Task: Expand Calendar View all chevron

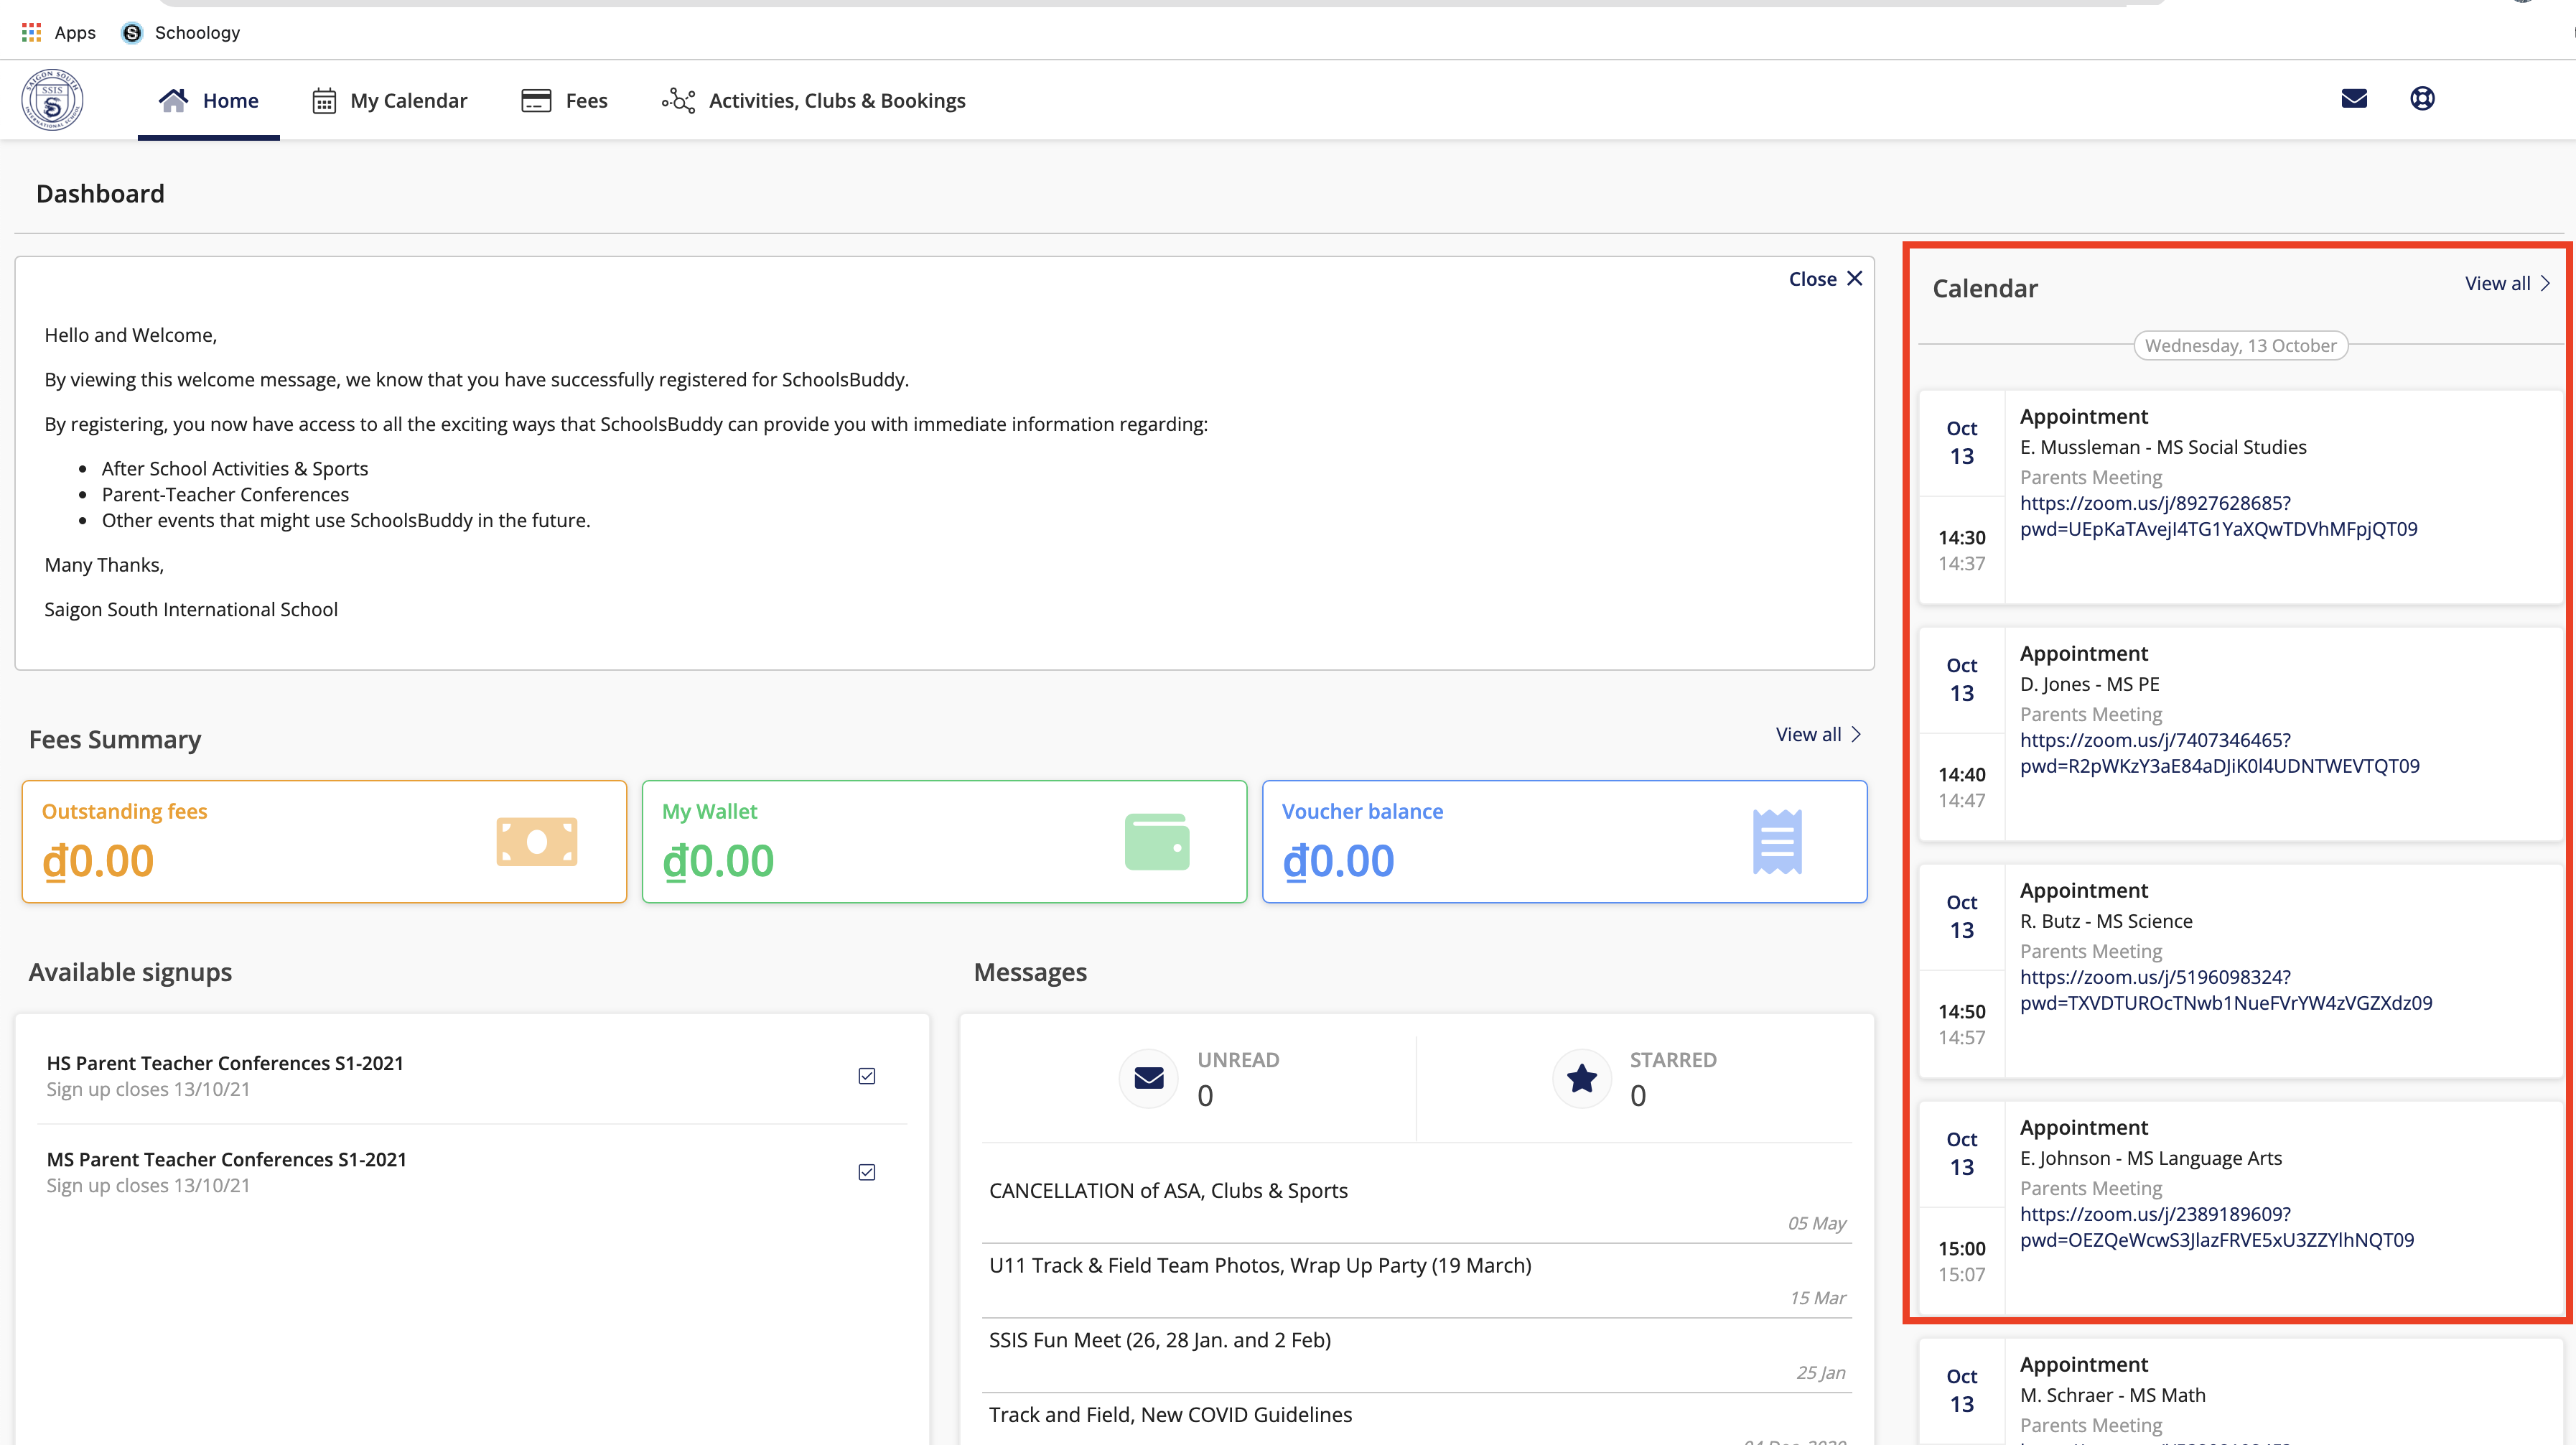Action: point(2545,284)
